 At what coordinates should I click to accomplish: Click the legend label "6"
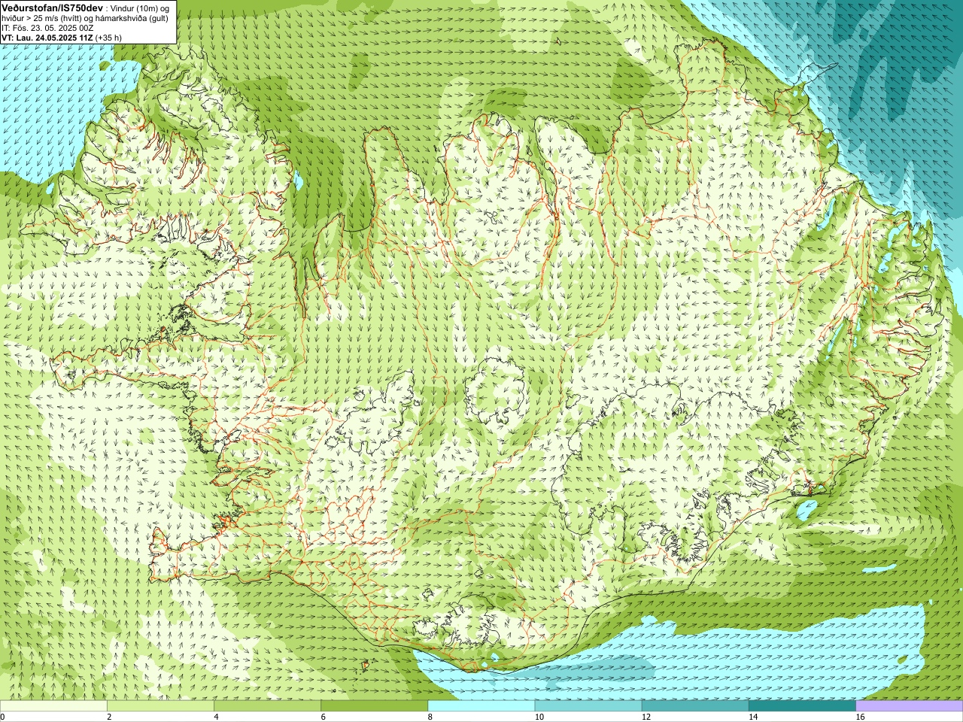[323, 717]
